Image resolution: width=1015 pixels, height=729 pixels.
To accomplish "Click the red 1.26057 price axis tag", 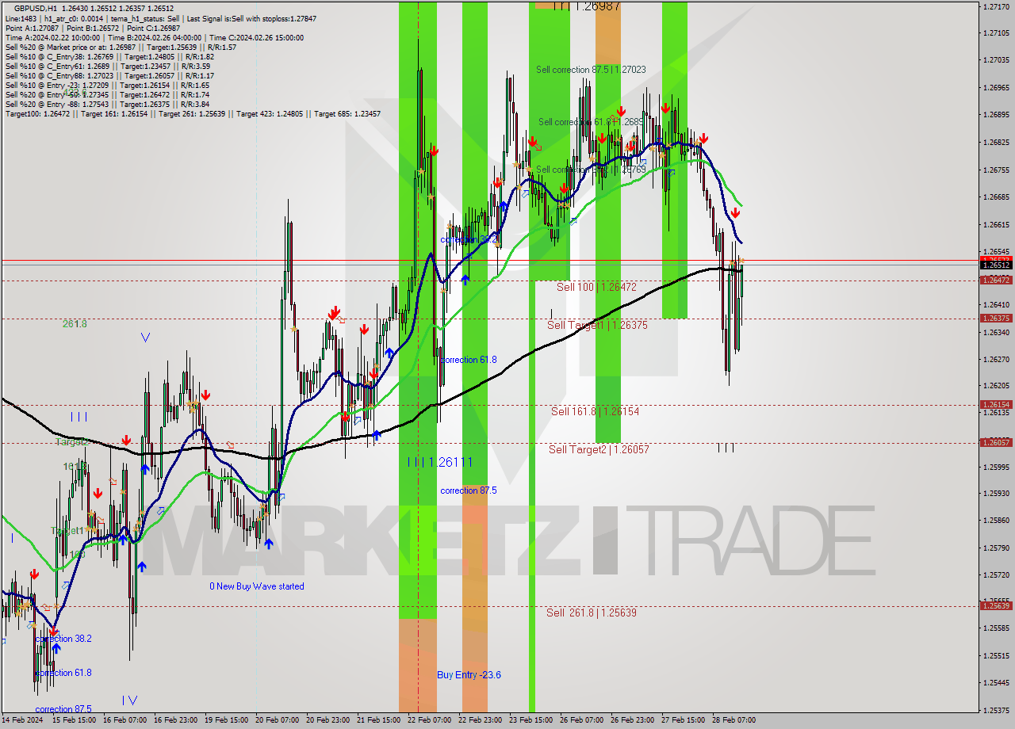I will [x=996, y=443].
